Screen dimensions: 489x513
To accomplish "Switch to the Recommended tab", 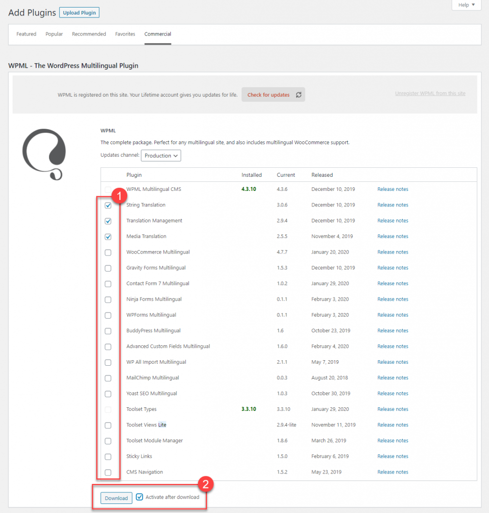I will (x=89, y=34).
